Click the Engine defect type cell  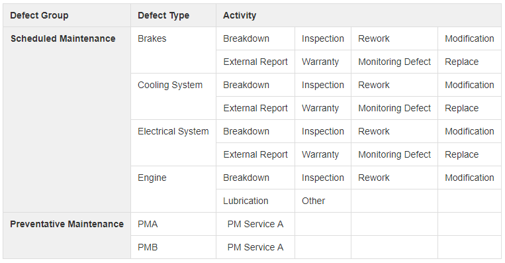pos(173,189)
